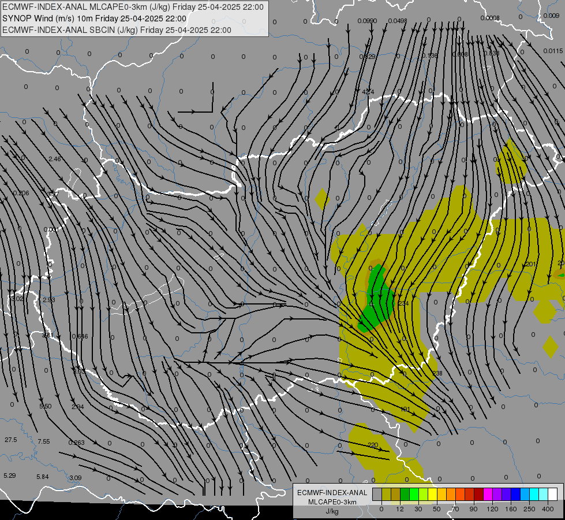Click the 42.4 value on the map
This screenshot has width=565, height=520.
tap(368, 92)
